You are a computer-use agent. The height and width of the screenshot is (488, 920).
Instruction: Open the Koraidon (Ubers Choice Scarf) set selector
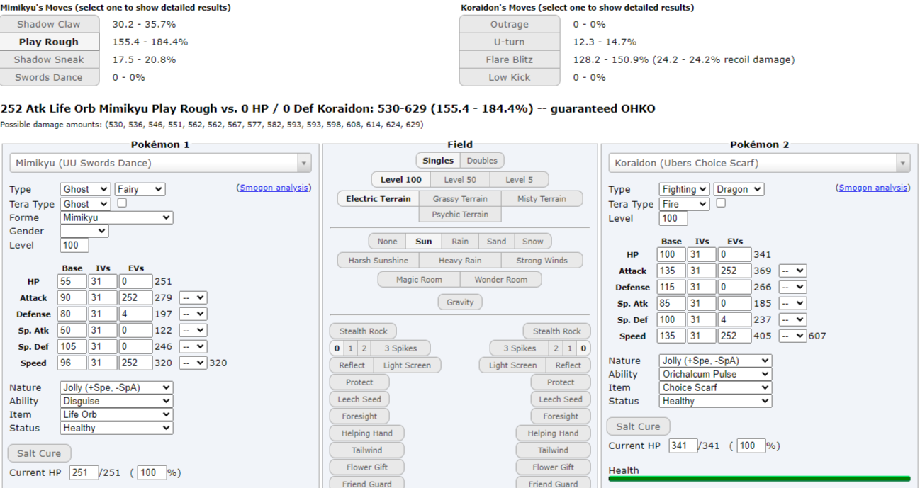[759, 163]
